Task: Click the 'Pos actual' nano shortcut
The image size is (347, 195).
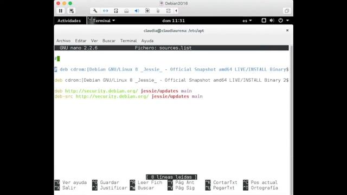Action: (x=260, y=183)
